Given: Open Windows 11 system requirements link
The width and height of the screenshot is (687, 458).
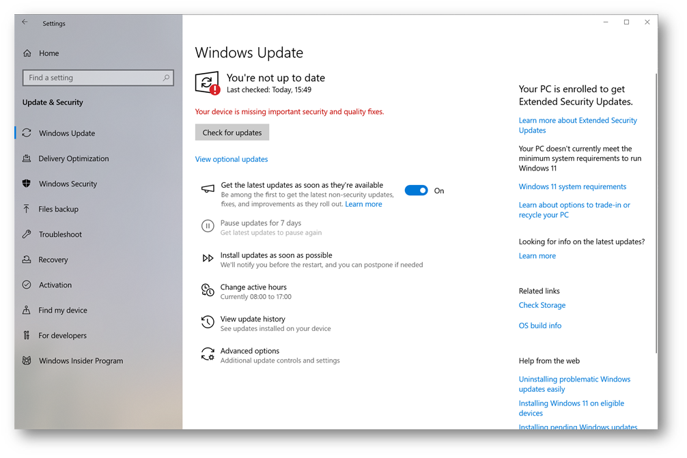Looking at the screenshot, I should [x=572, y=186].
